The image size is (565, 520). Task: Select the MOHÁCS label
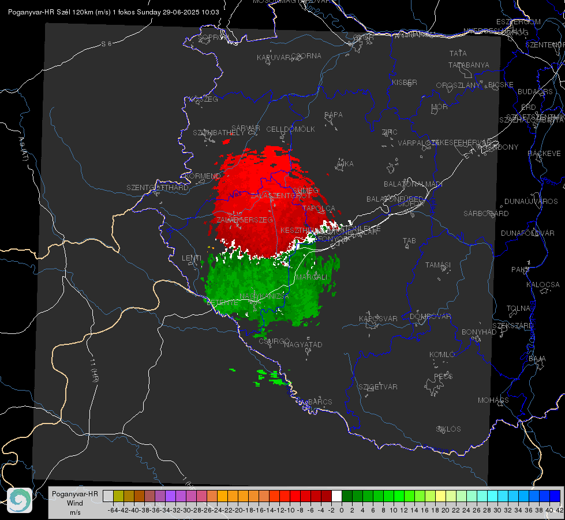[x=493, y=400]
